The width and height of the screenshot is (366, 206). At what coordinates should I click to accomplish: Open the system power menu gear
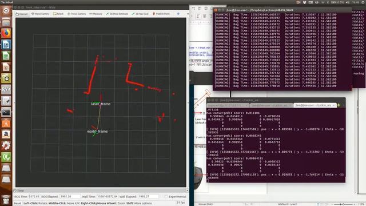point(363,2)
